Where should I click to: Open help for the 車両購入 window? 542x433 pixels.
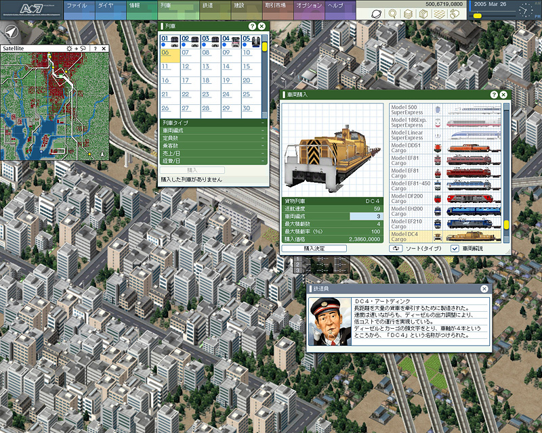494,95
